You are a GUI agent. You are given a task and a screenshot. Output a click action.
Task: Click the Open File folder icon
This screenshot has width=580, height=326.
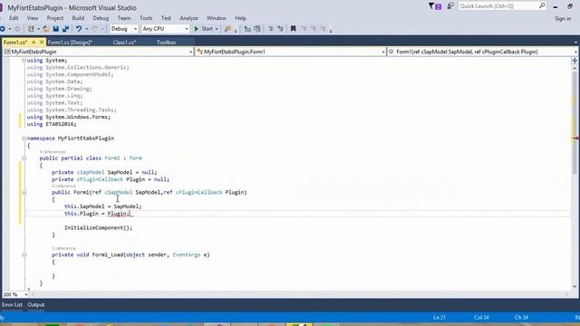point(46,29)
